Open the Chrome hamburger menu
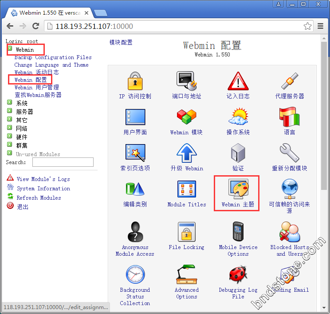This screenshot has width=330, height=314. (x=320, y=26)
